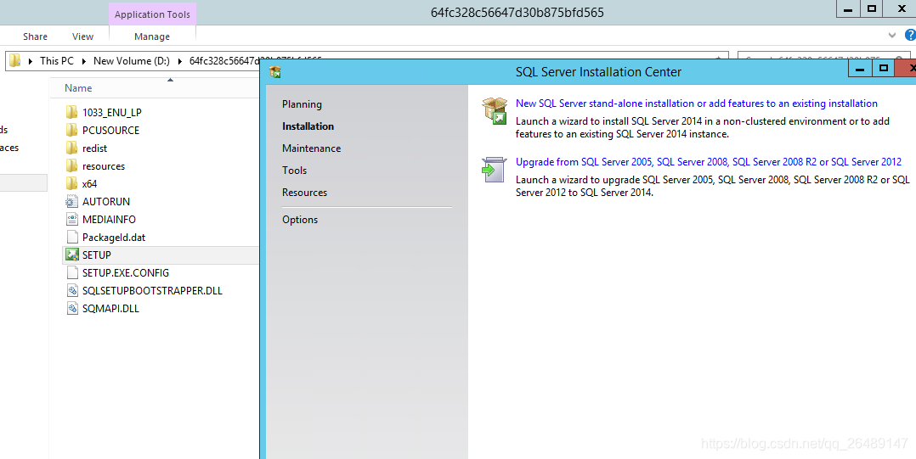Select the AUTORUN file name
The width and height of the screenshot is (916, 459).
pyautogui.click(x=106, y=202)
